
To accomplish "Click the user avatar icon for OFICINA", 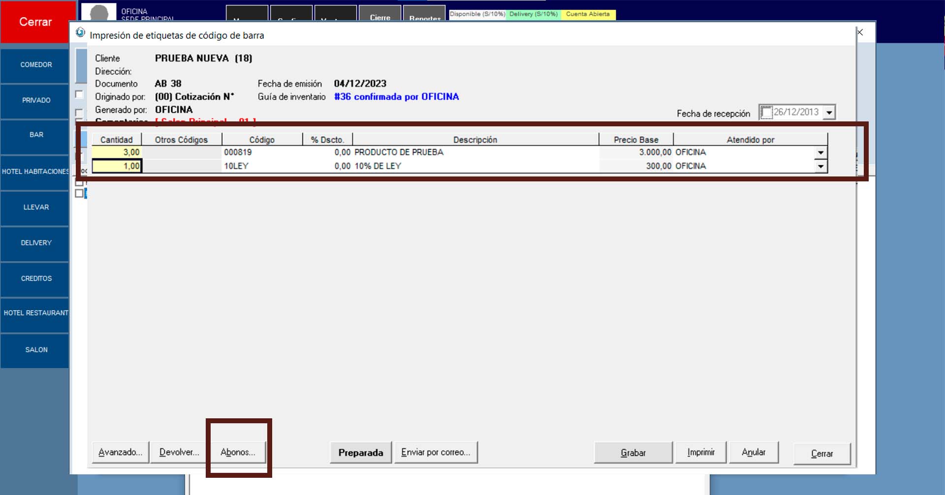I will (x=99, y=13).
